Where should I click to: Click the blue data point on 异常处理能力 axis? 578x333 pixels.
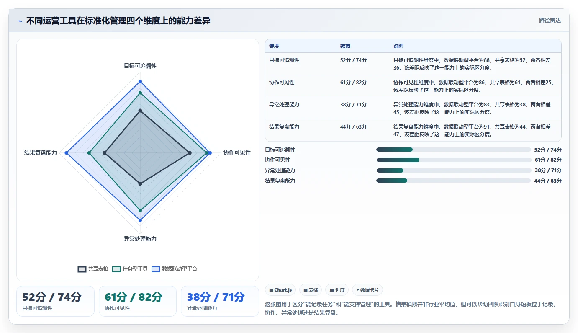(140, 220)
